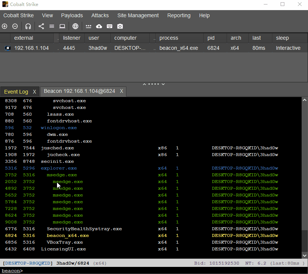
Task: Select the Beacon 192.168.1.104@6824 tab
Action: pyautogui.click(x=80, y=91)
